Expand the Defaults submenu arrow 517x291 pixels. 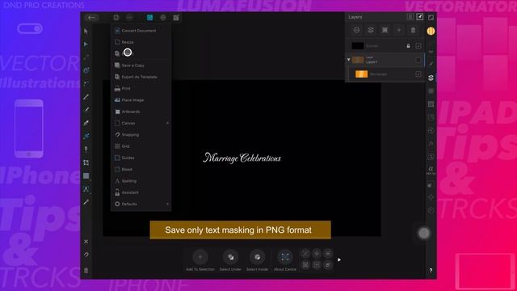click(x=167, y=204)
